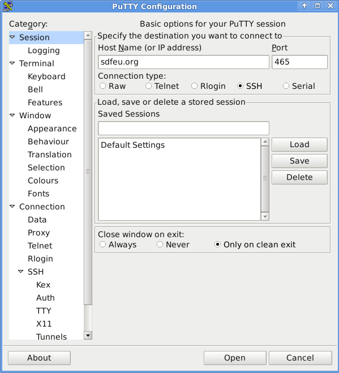The height and width of the screenshot is (373, 339).
Task: Collapse the Connection tree node
Action: [x=12, y=207]
